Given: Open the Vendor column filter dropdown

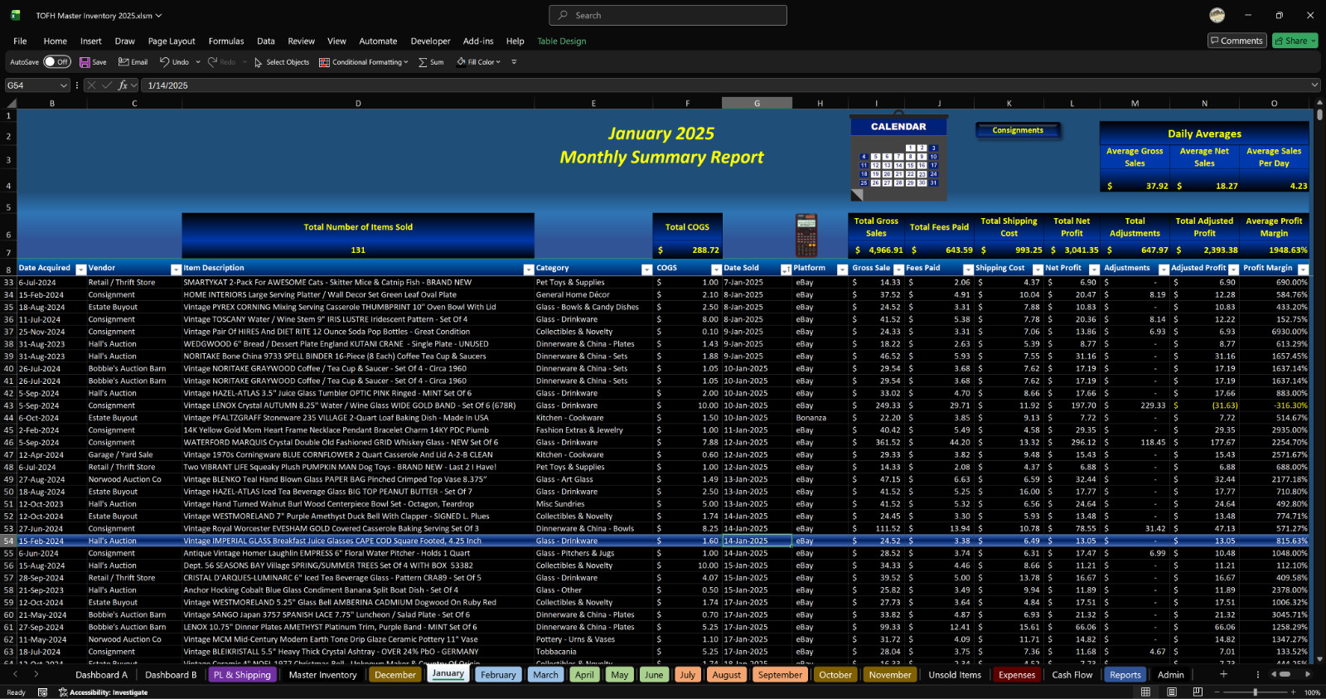Looking at the screenshot, I should [176, 269].
